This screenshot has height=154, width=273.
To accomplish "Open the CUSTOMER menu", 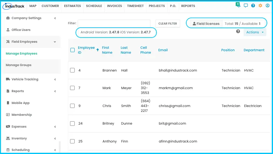I will coord(50,6).
